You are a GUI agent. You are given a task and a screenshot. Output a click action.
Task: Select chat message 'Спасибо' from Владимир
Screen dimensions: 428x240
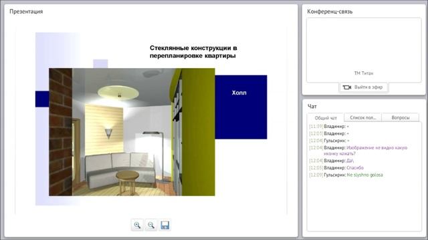[x=355, y=168]
